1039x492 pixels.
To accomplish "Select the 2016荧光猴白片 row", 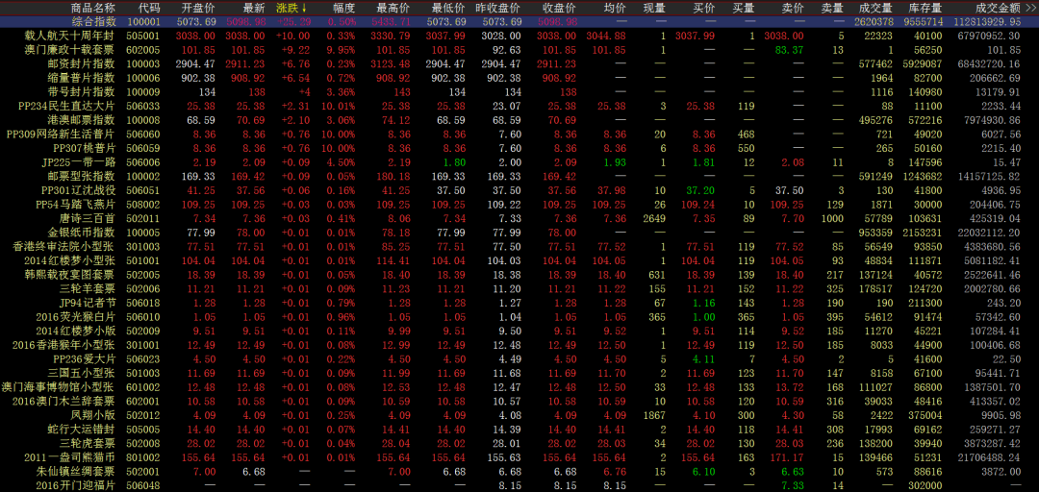I will coord(519,316).
